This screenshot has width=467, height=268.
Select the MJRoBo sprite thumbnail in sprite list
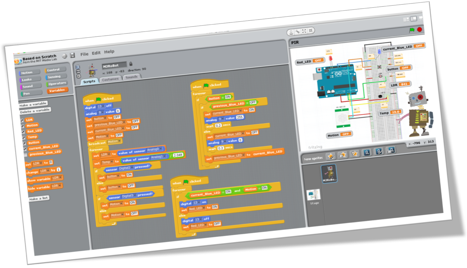(x=329, y=173)
